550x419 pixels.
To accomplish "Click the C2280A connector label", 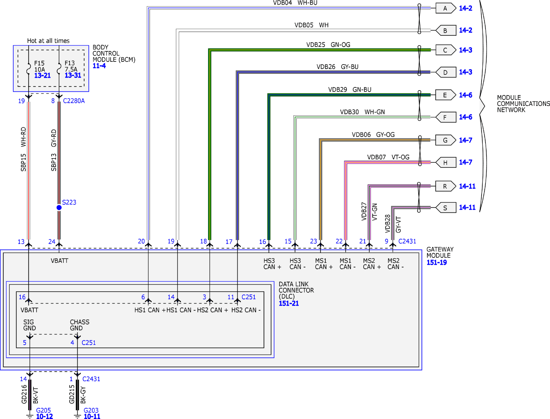I will (x=74, y=101).
